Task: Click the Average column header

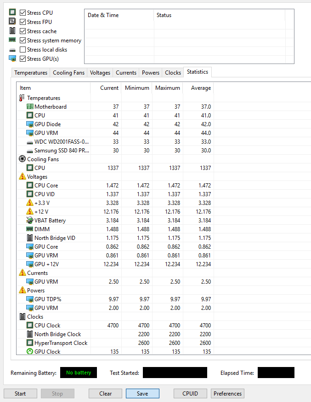Action: (x=198, y=88)
